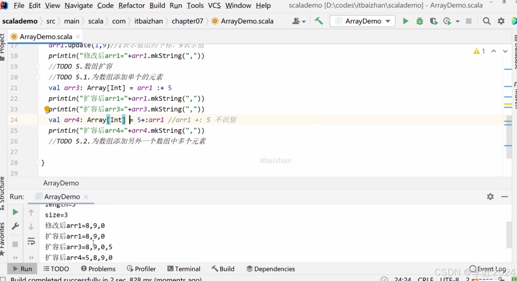Image resolution: width=517 pixels, height=281 pixels.
Task: Click chapter07 breadcrumb segment
Action: click(188, 21)
